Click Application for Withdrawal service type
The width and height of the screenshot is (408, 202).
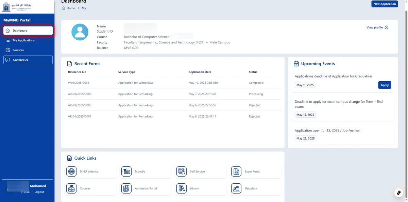(136, 83)
